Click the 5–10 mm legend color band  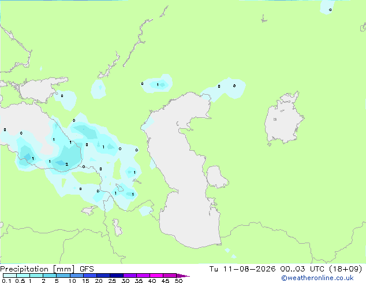point(64,275)
